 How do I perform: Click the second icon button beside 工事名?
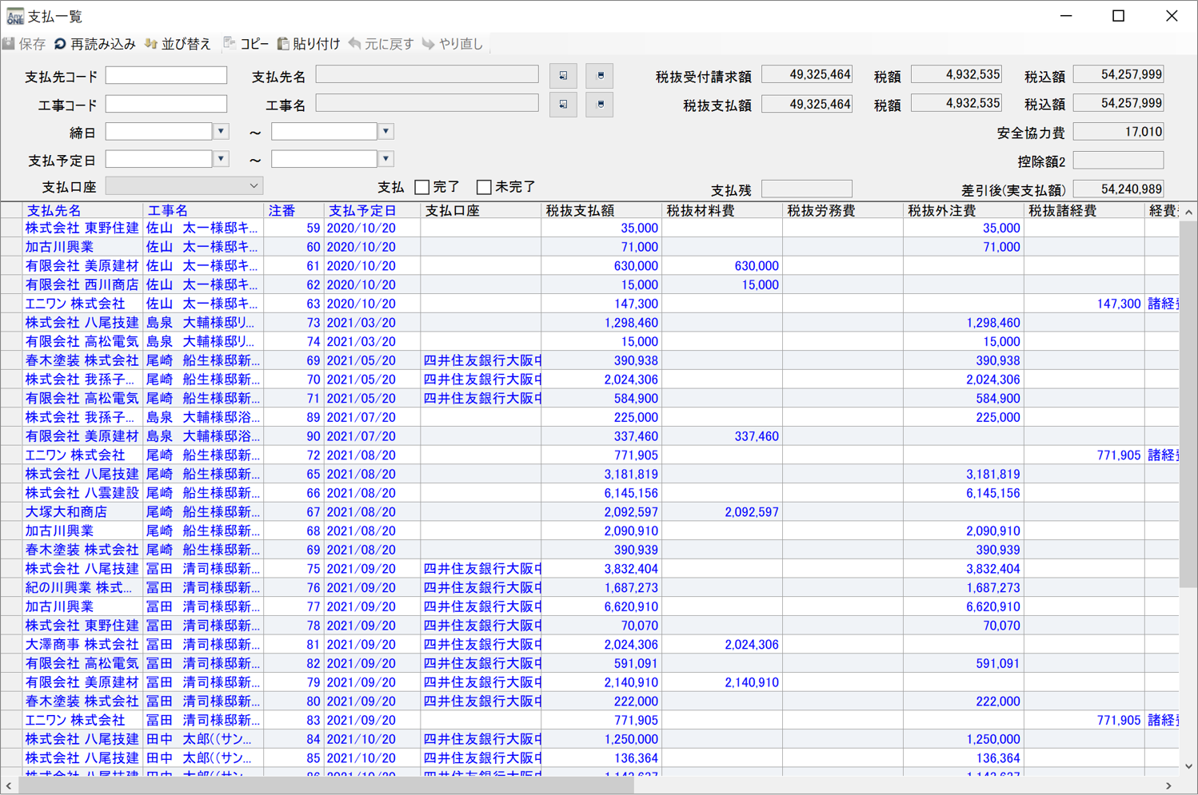[600, 104]
